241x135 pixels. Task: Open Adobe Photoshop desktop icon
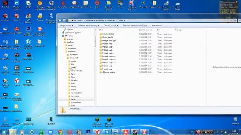28,31
